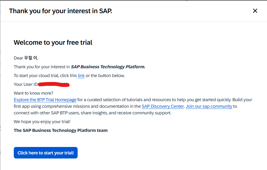267x170 pixels.
Task: Click the "link" hyperlink to start cloud trial
Action: [x=81, y=76]
